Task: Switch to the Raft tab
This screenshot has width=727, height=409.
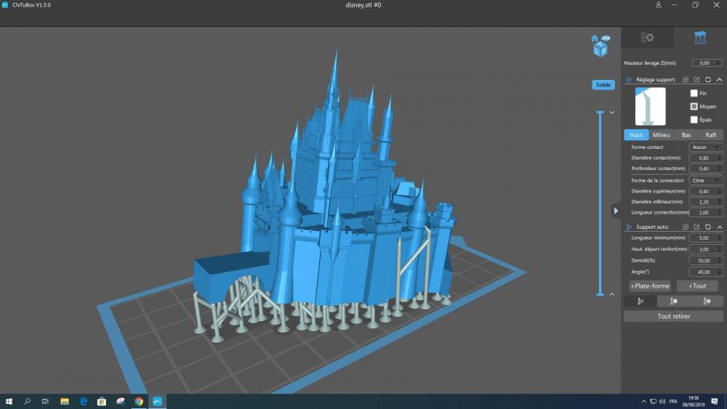Action: 711,135
